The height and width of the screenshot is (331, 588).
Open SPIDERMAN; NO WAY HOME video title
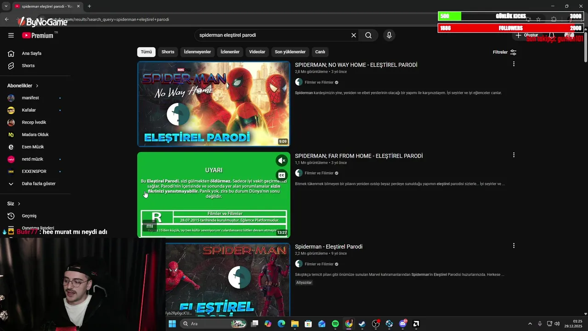(x=356, y=65)
